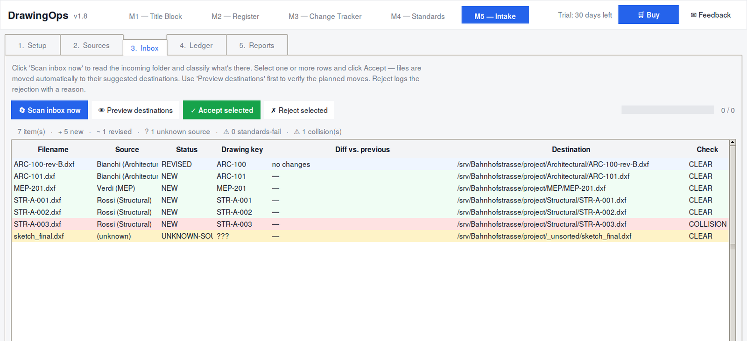Screen dimensions: 747x341
Task: Go to the 1. Setup tab
Action: point(32,45)
